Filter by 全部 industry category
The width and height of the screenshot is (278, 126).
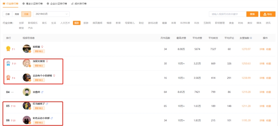[x=21, y=23]
